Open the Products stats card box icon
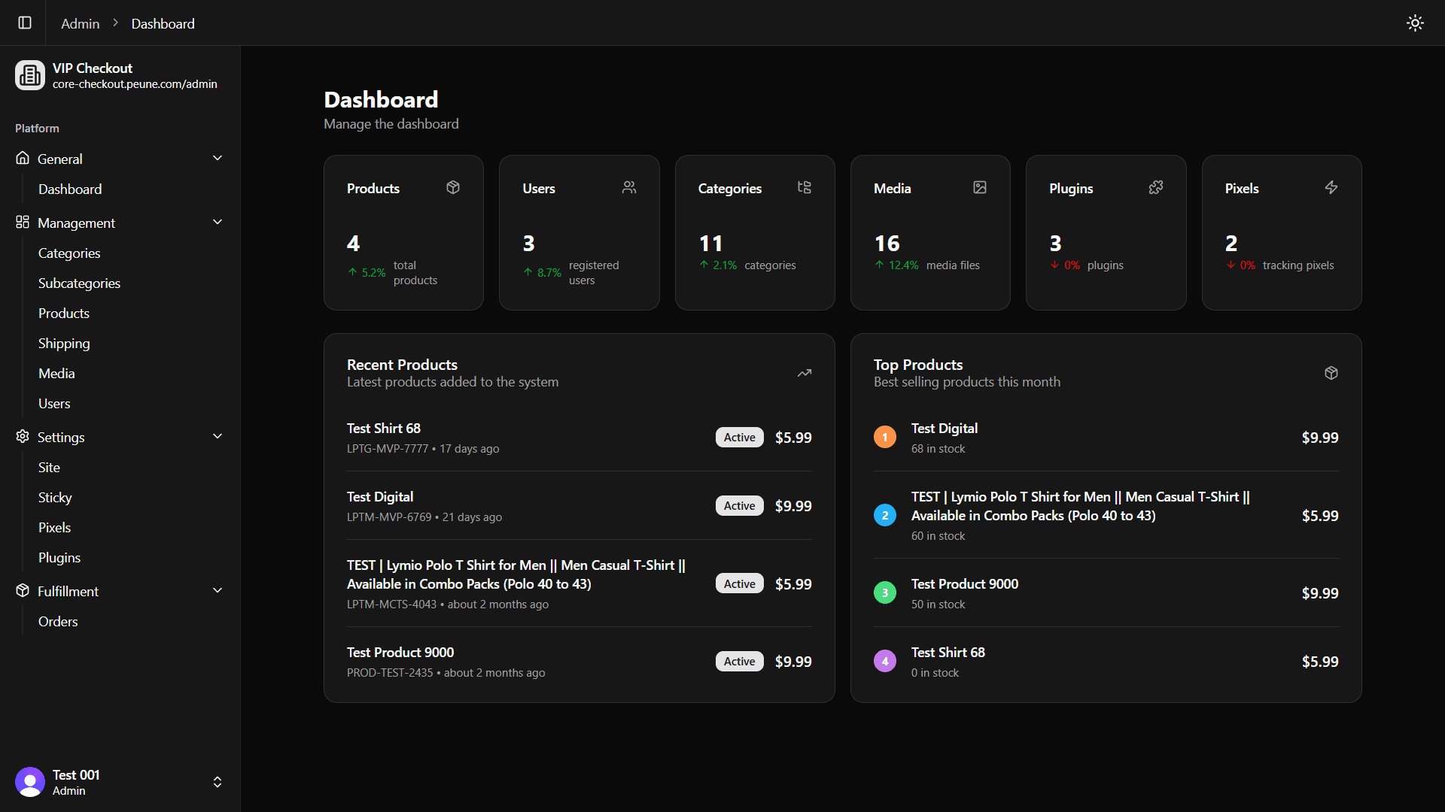Image resolution: width=1445 pixels, height=812 pixels. (453, 187)
